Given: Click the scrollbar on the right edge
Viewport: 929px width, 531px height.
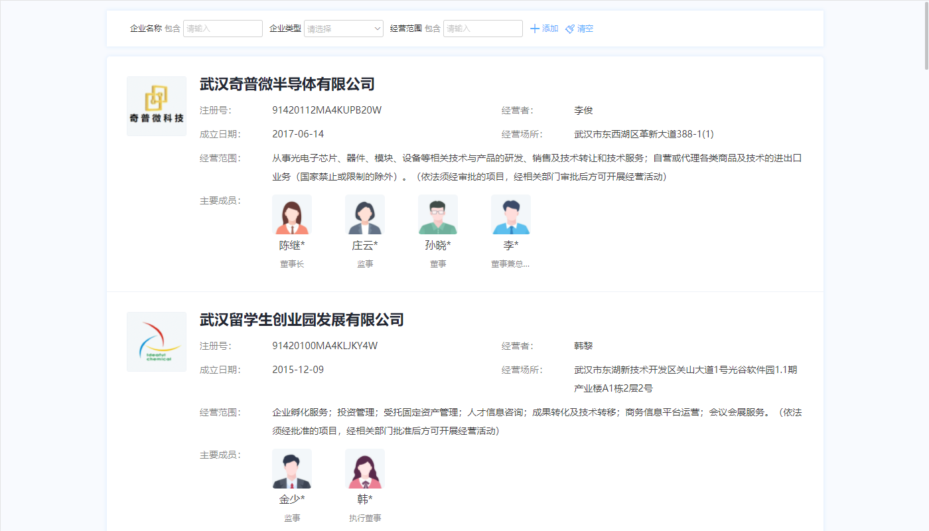Looking at the screenshot, I should pos(925,33).
